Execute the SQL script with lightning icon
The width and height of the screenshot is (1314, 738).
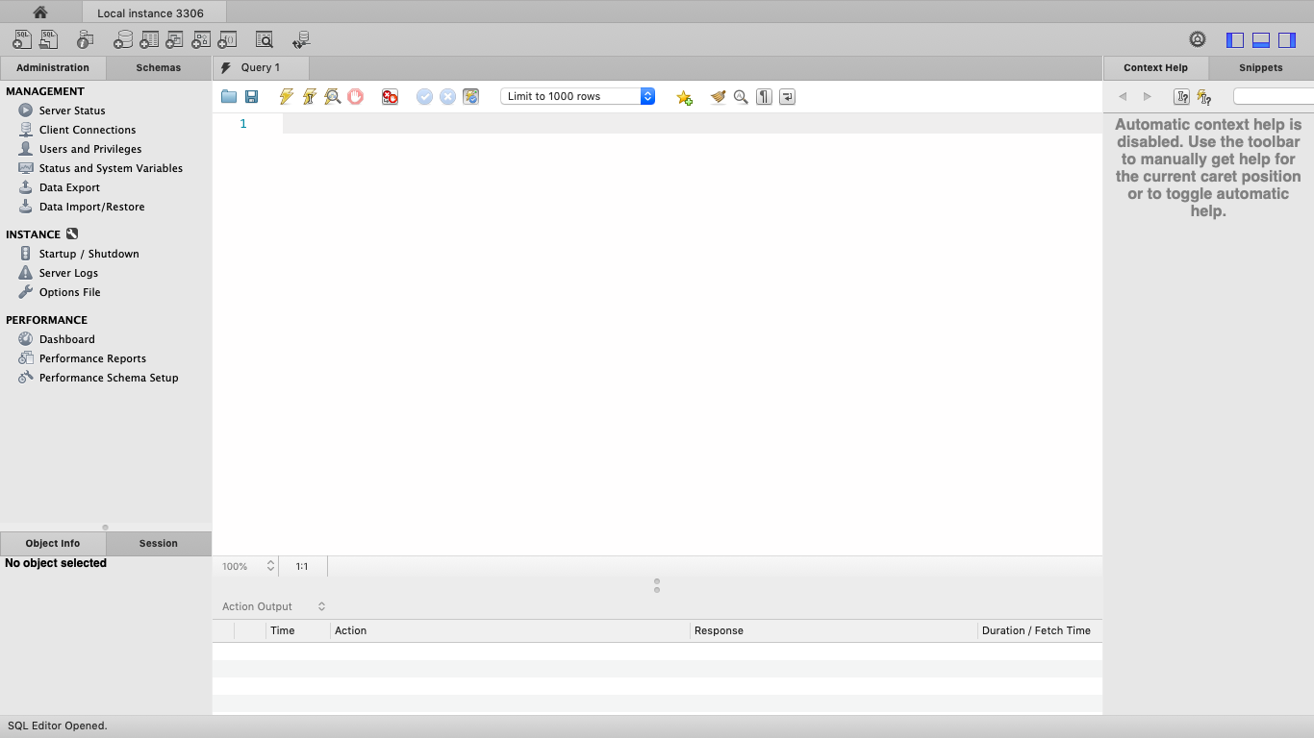tap(286, 96)
